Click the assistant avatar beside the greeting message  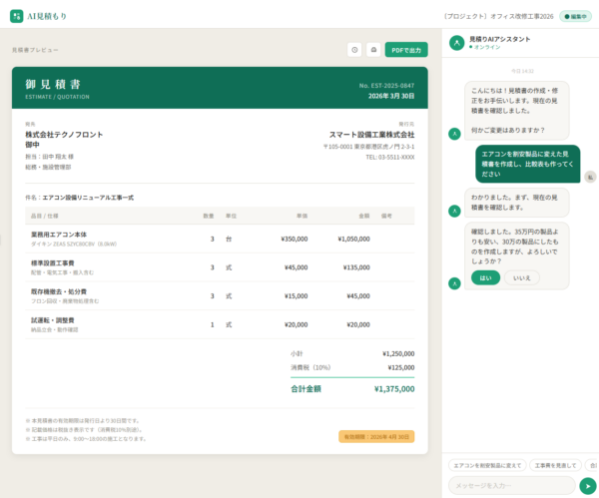tap(455, 133)
